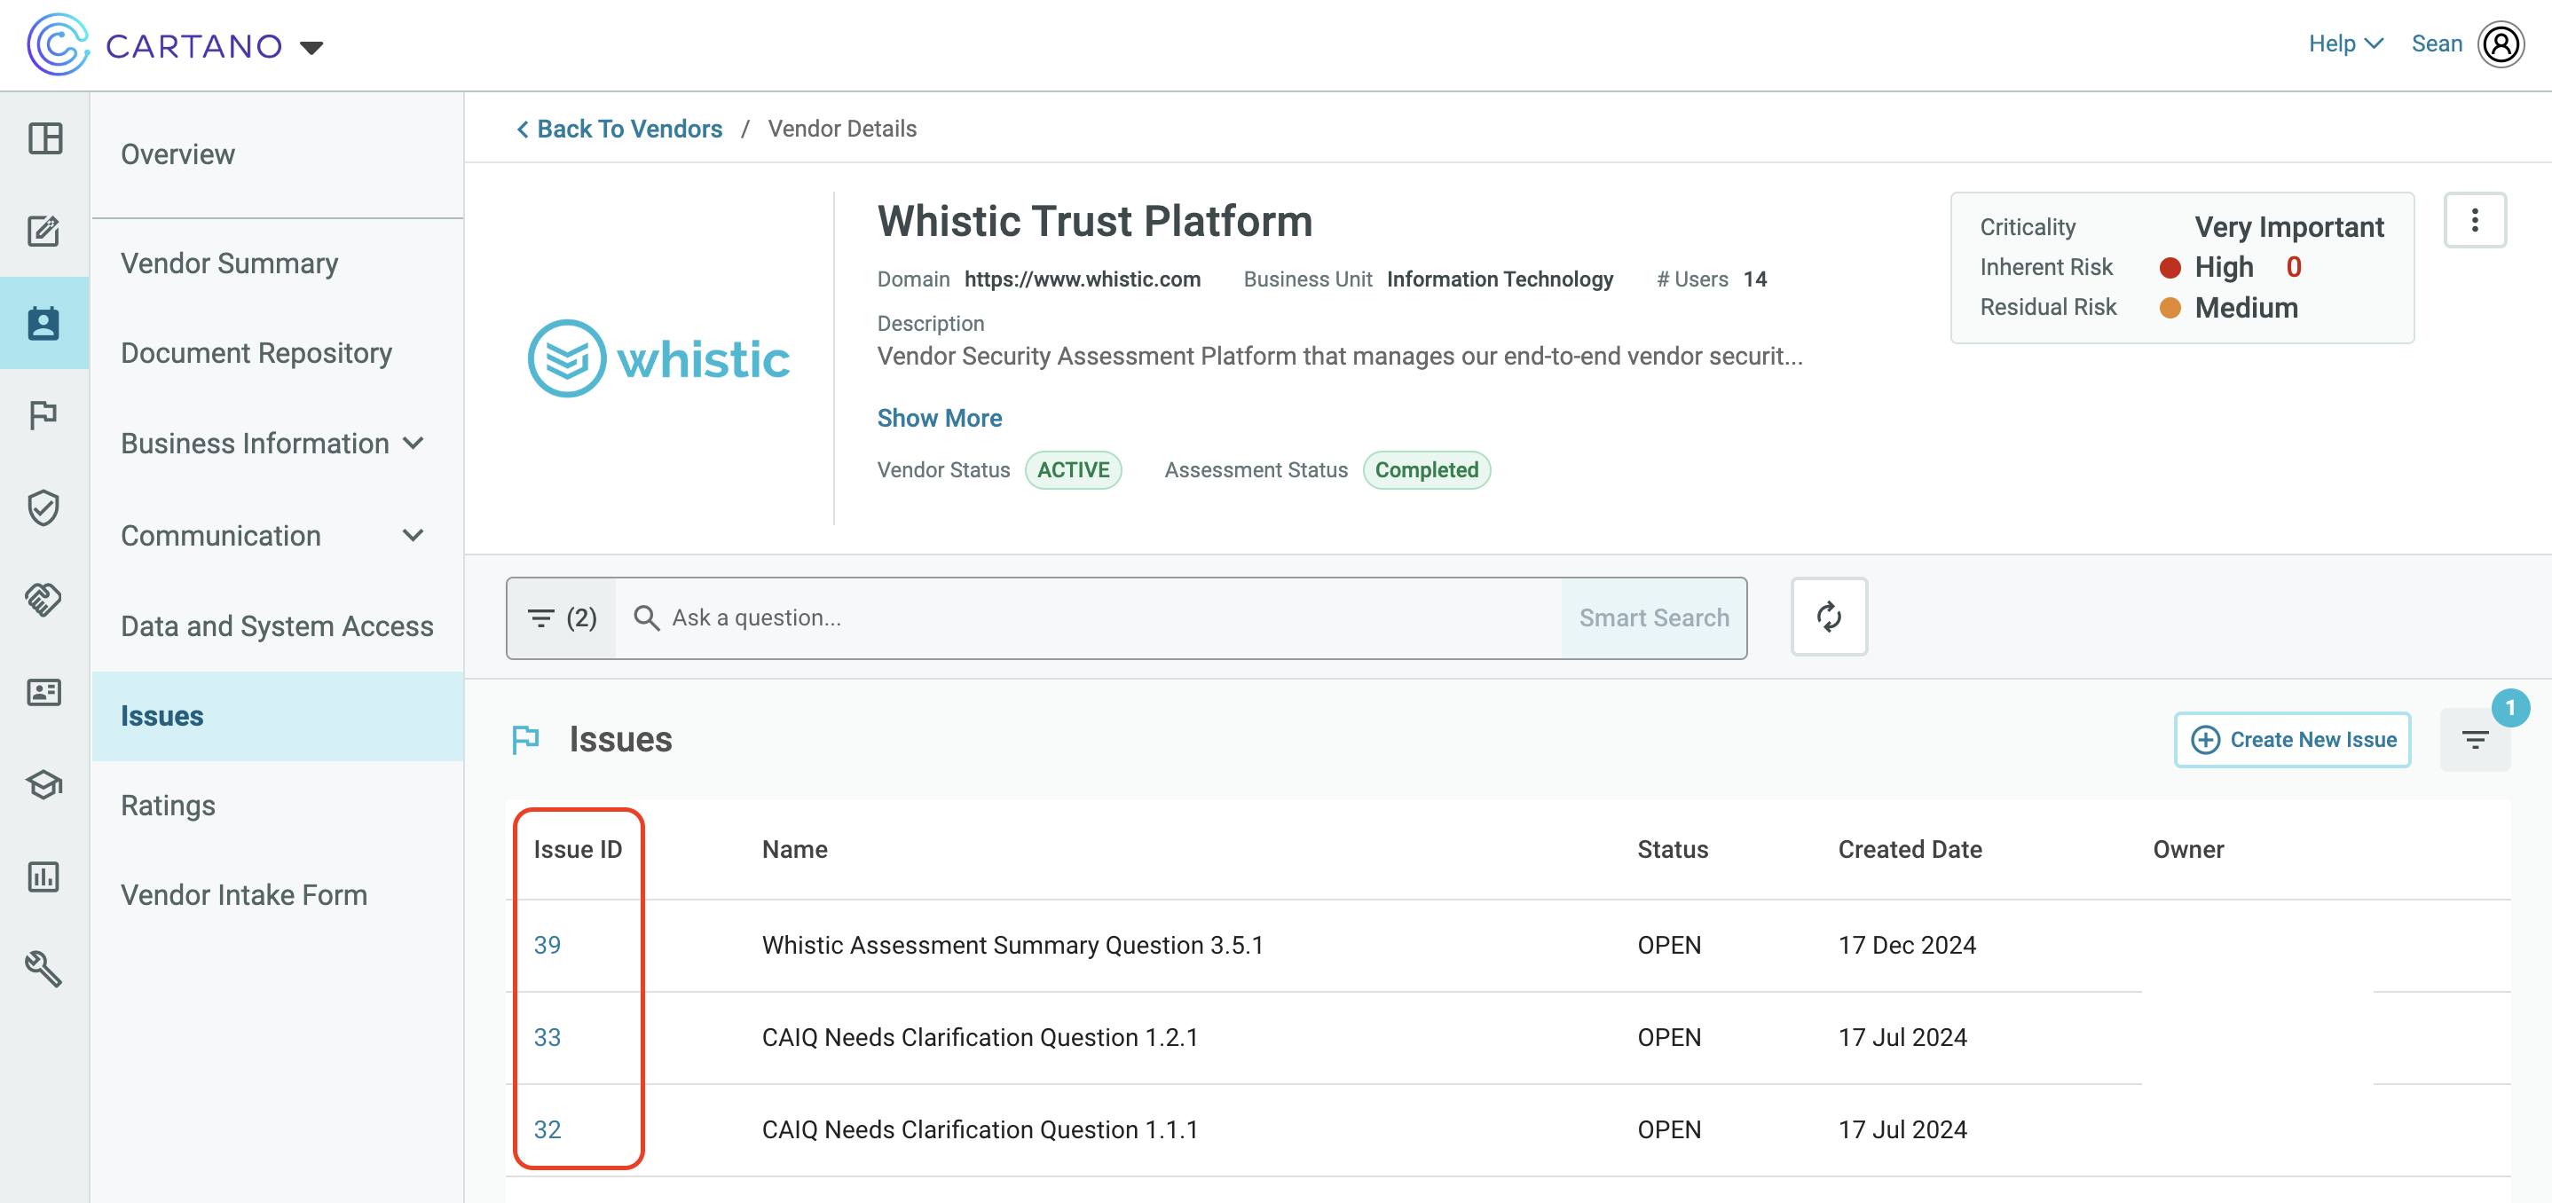The width and height of the screenshot is (2552, 1203).
Task: Click the red High inherent risk dot
Action: tap(2169, 267)
